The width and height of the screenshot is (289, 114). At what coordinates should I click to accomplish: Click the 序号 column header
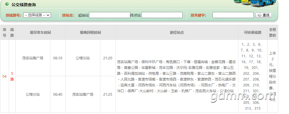pyautogui.click(x=4, y=33)
